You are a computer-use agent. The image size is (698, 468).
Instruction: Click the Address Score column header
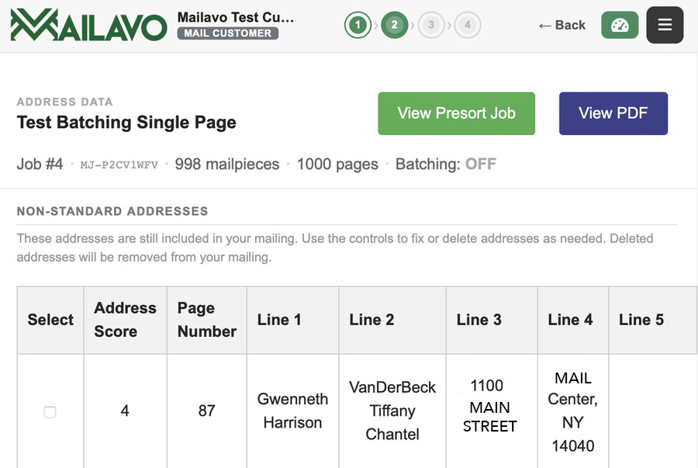(125, 320)
